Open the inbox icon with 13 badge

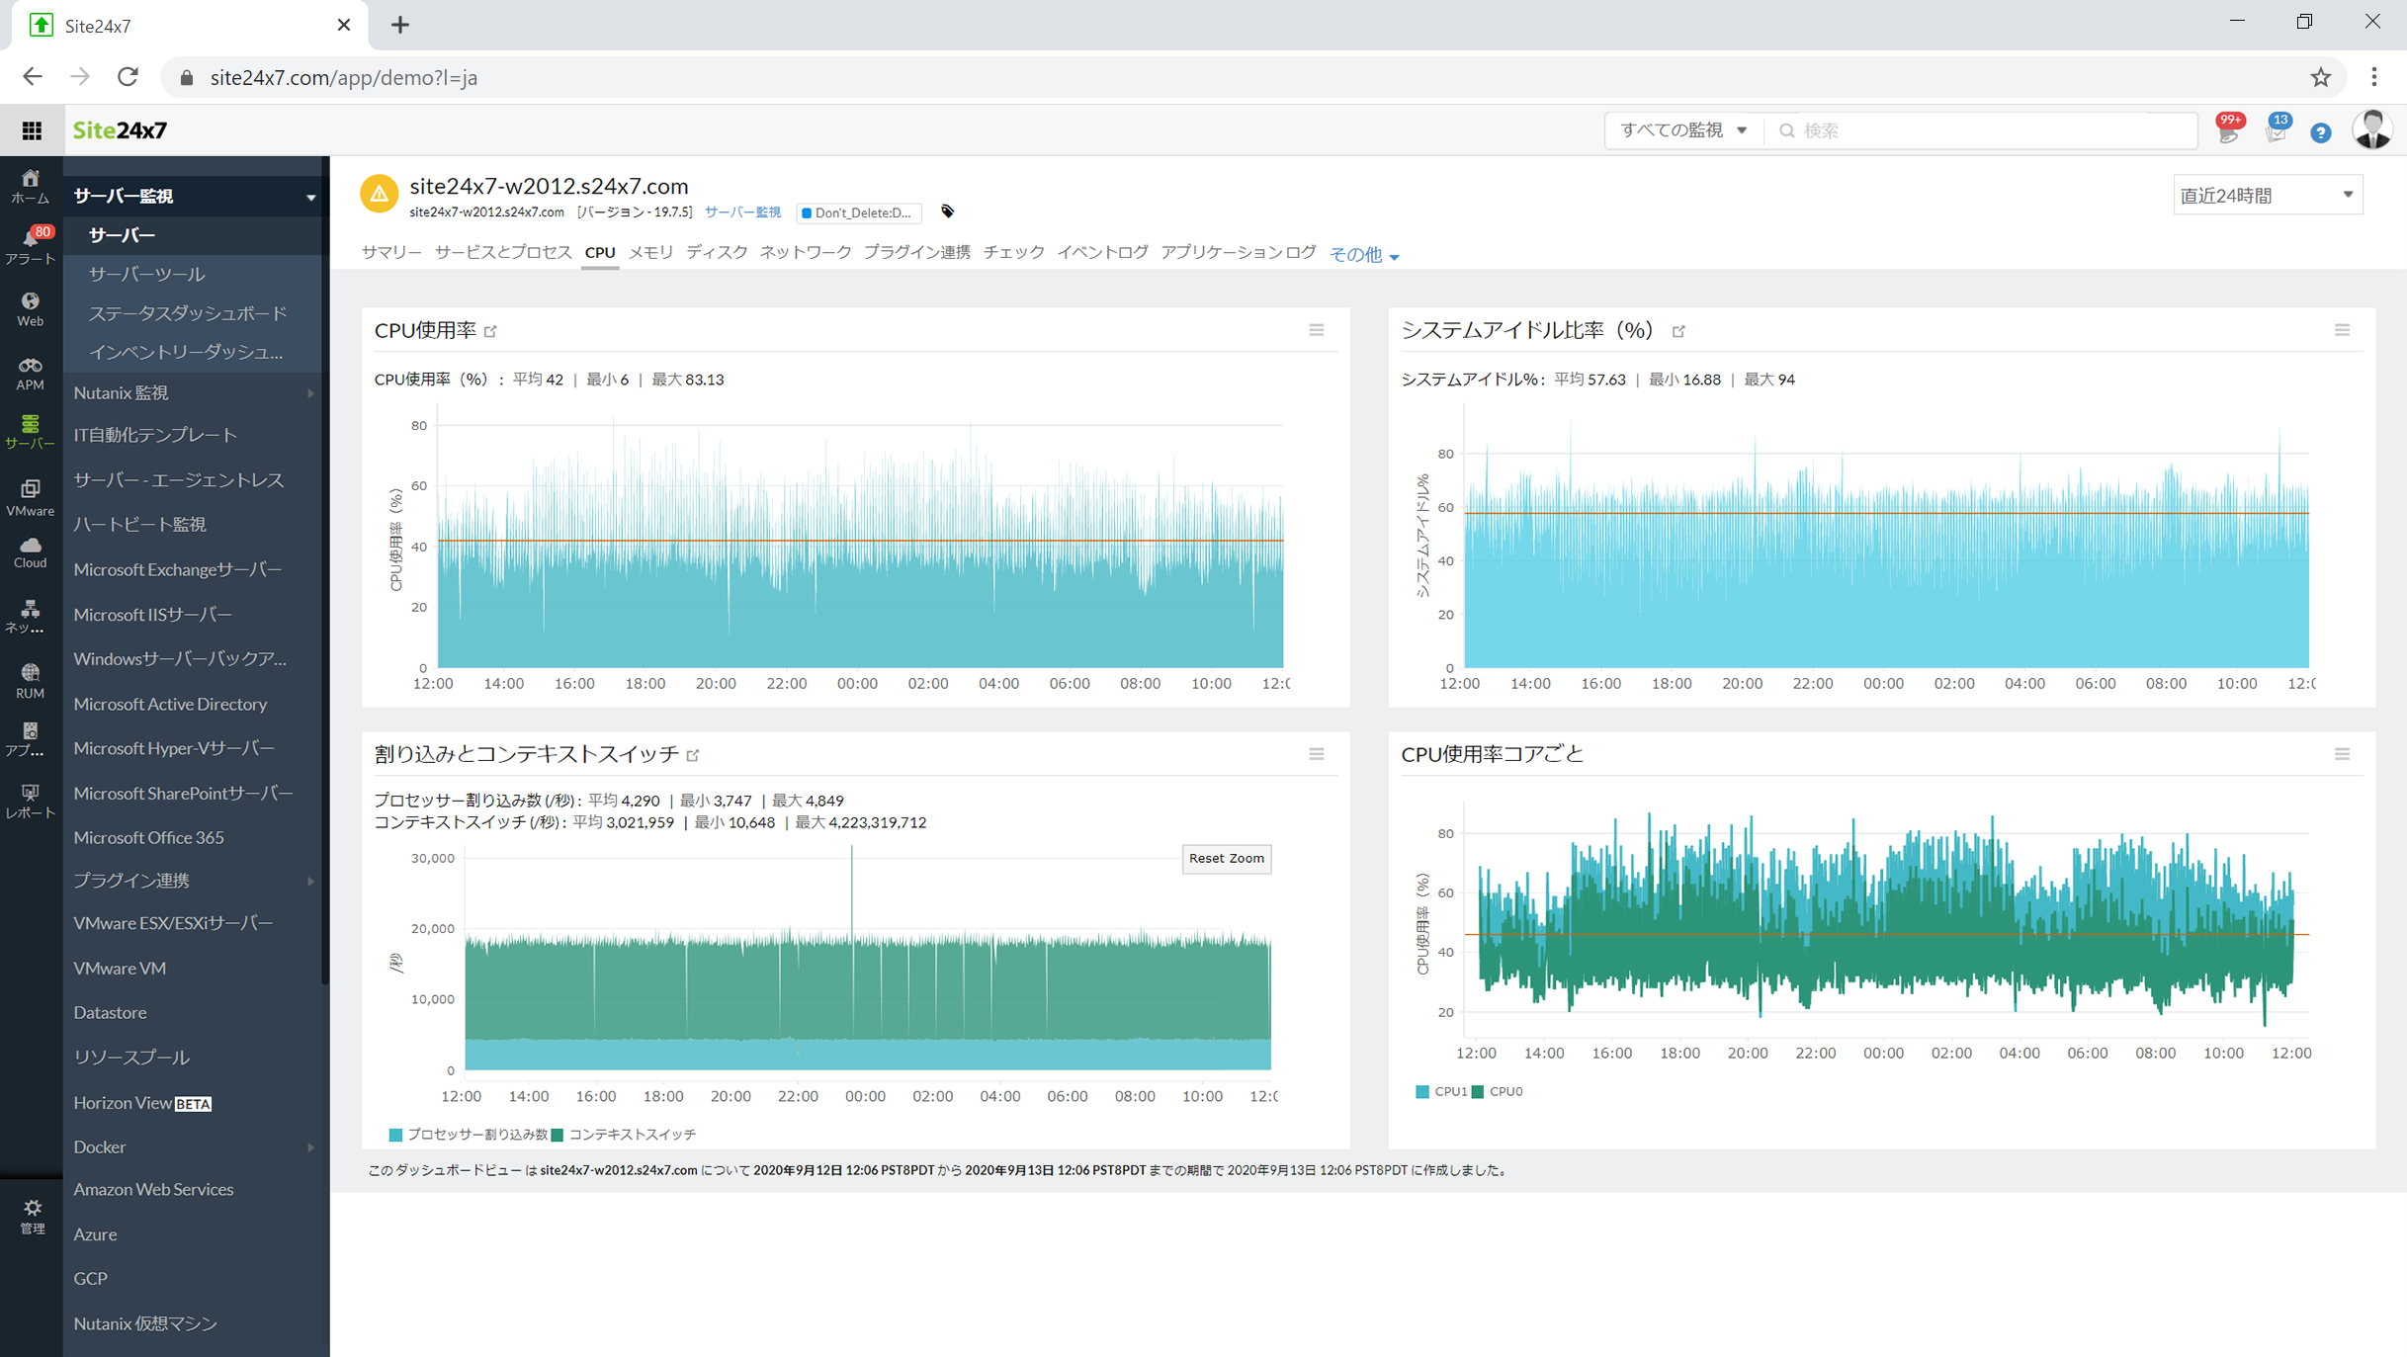[2277, 129]
